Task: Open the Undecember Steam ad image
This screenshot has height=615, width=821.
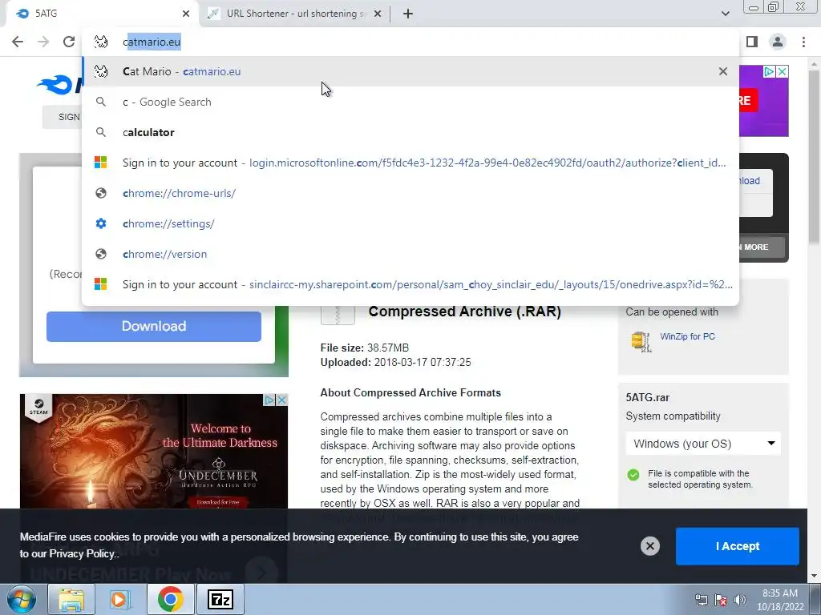Action: tap(153, 452)
